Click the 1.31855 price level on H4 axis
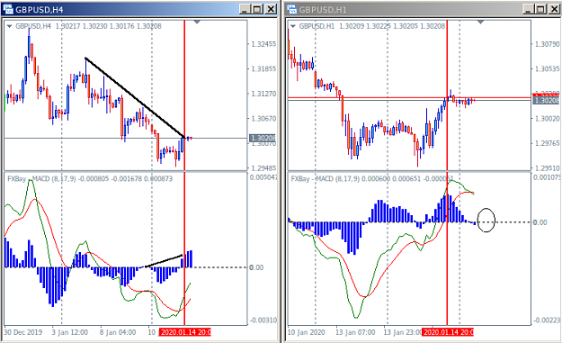The image size is (562, 343). [x=263, y=69]
